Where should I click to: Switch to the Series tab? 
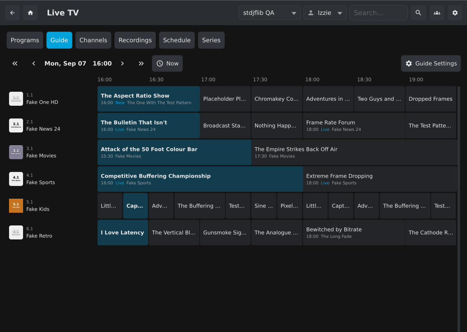211,40
